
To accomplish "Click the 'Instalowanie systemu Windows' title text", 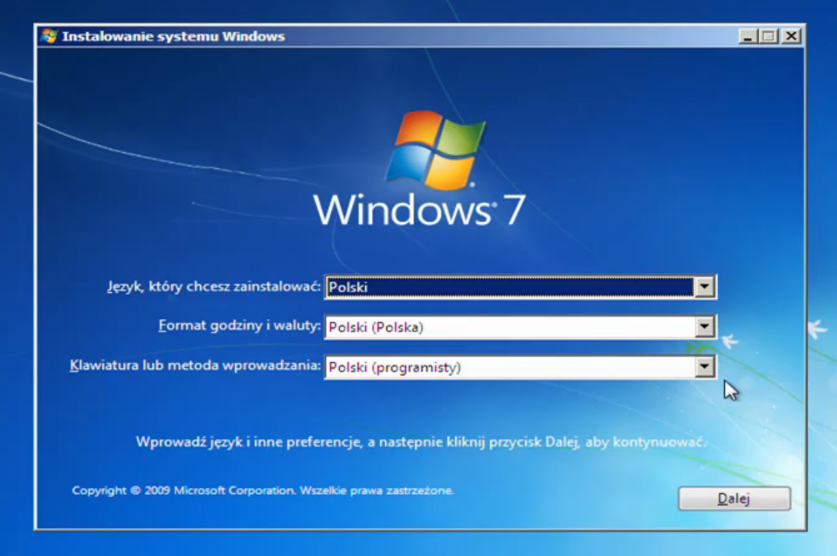I will tap(173, 36).
